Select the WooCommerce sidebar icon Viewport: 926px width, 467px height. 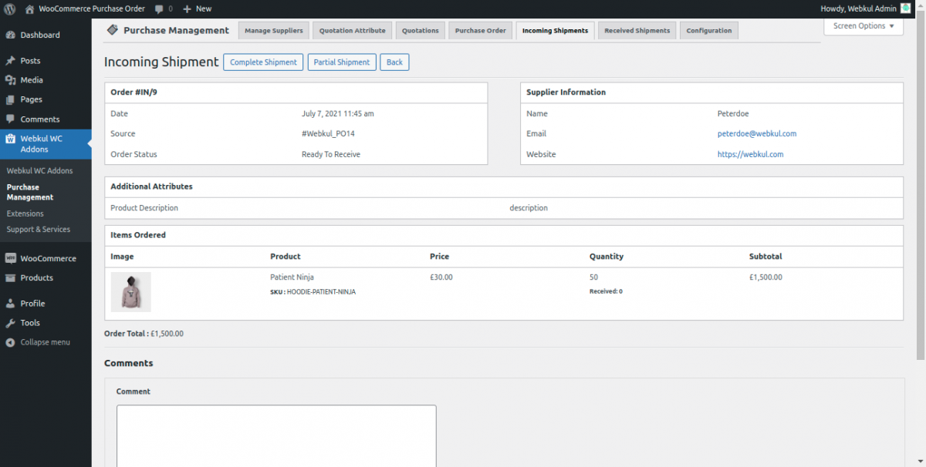[x=11, y=257]
